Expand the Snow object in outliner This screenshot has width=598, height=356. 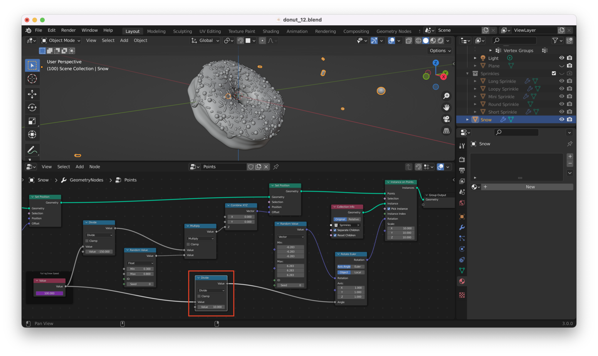(467, 120)
